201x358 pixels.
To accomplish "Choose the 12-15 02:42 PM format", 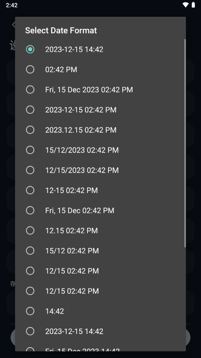I will 100,190.
